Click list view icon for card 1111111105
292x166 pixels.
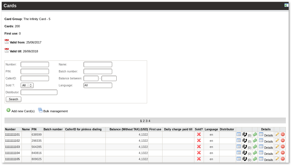239,159
